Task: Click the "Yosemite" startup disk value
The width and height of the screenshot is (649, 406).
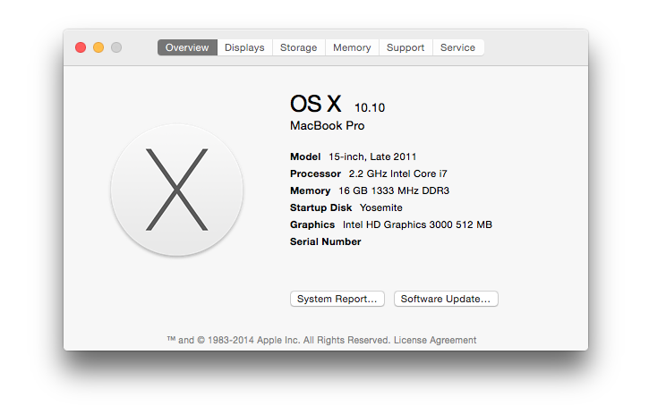Action: pos(380,207)
